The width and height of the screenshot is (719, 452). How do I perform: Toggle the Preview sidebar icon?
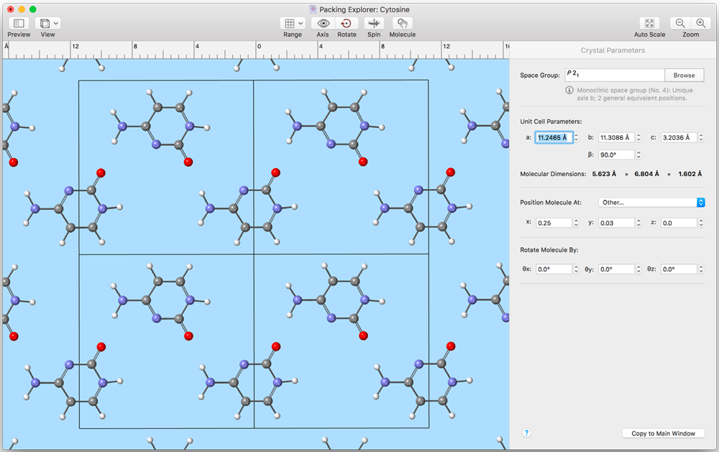click(x=19, y=23)
